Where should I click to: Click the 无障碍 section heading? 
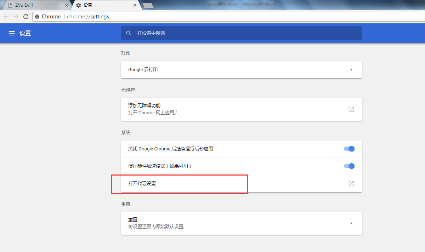click(x=128, y=90)
